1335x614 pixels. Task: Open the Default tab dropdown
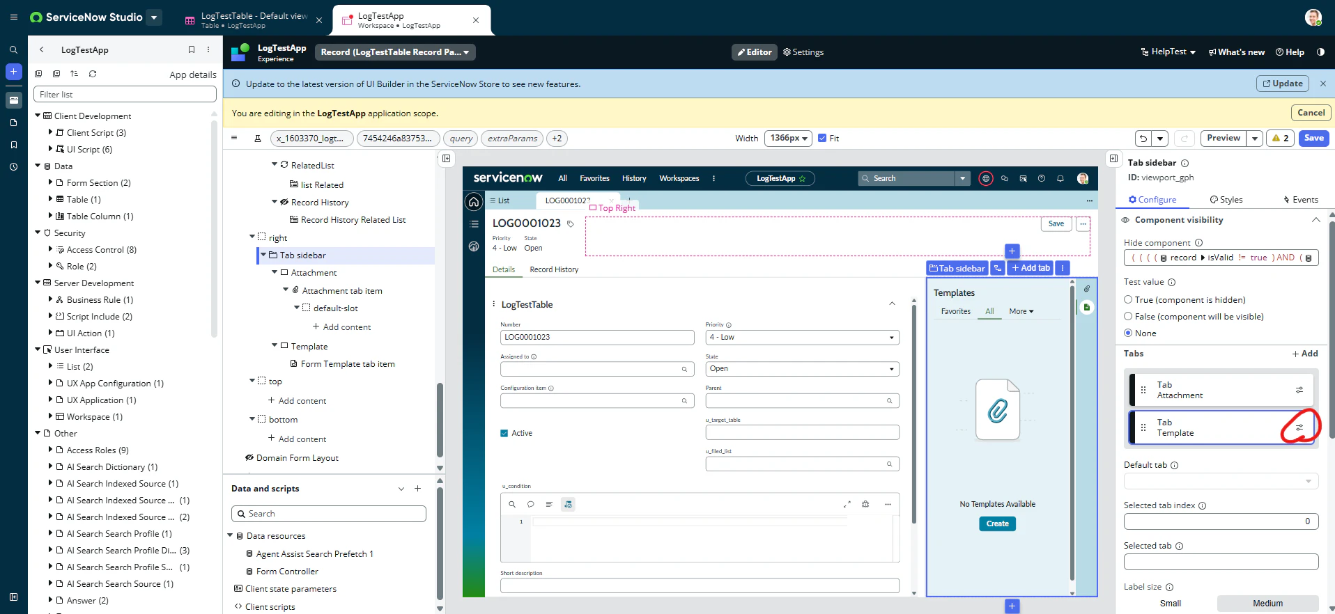(x=1221, y=481)
